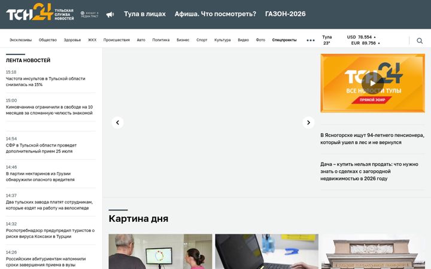
Task: Select Спецпроекты category
Action: [x=284, y=40]
